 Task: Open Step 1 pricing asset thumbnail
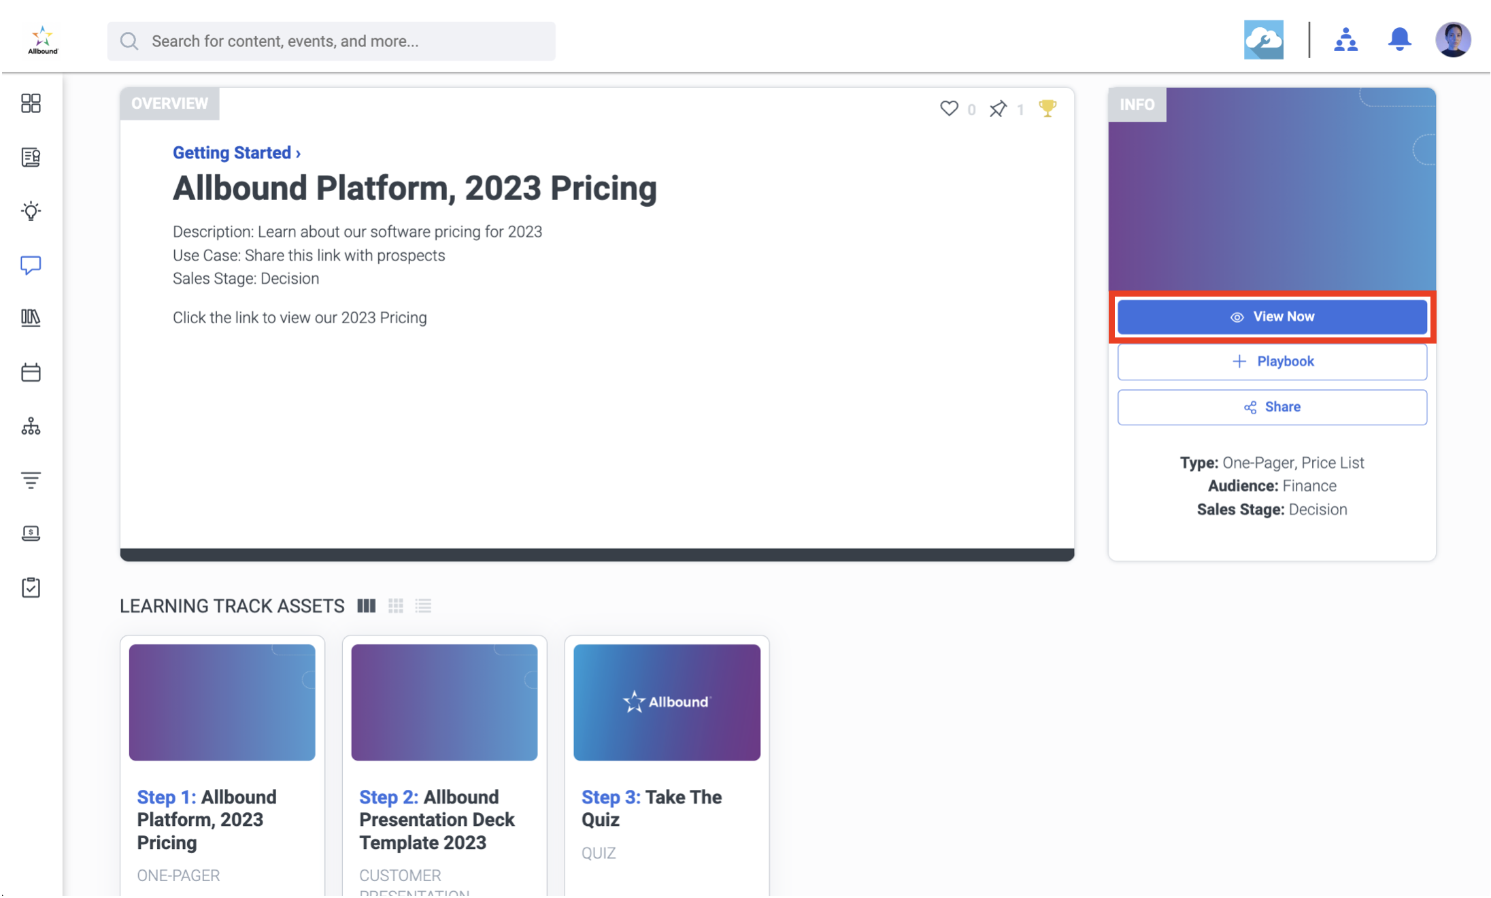pyautogui.click(x=222, y=702)
